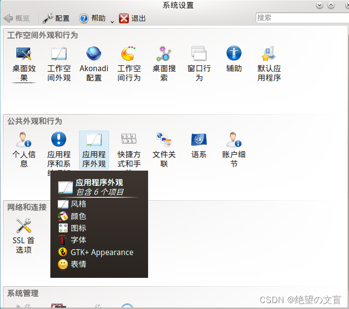
Task: Focus the 搜索 search field
Action: click(x=302, y=18)
